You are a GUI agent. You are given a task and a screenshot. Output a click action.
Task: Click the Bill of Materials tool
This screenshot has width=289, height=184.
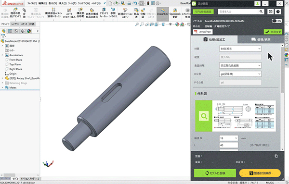pos(136,13)
